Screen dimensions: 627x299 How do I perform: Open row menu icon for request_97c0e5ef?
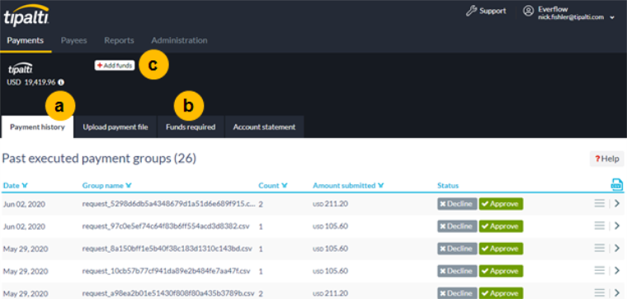tap(600, 226)
